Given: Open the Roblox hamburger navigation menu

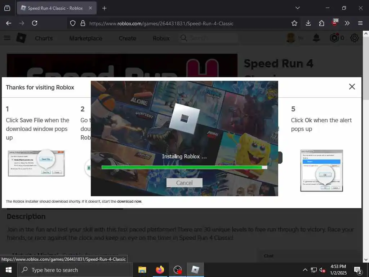Looking at the screenshot, I should point(7,38).
